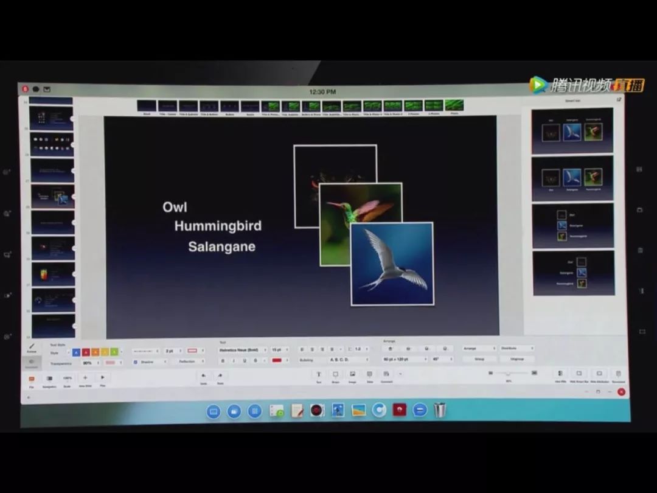Select the Quote layout thumbnail
Image resolution: width=657 pixels, height=493 pixels.
[250, 108]
